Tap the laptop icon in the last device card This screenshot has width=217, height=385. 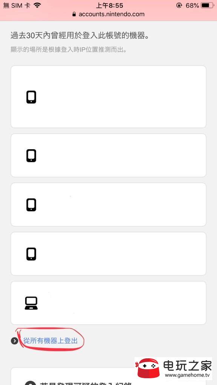(x=31, y=303)
